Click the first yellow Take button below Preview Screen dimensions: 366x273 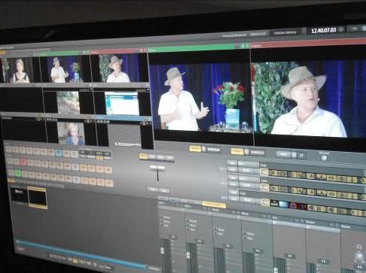tap(195, 149)
